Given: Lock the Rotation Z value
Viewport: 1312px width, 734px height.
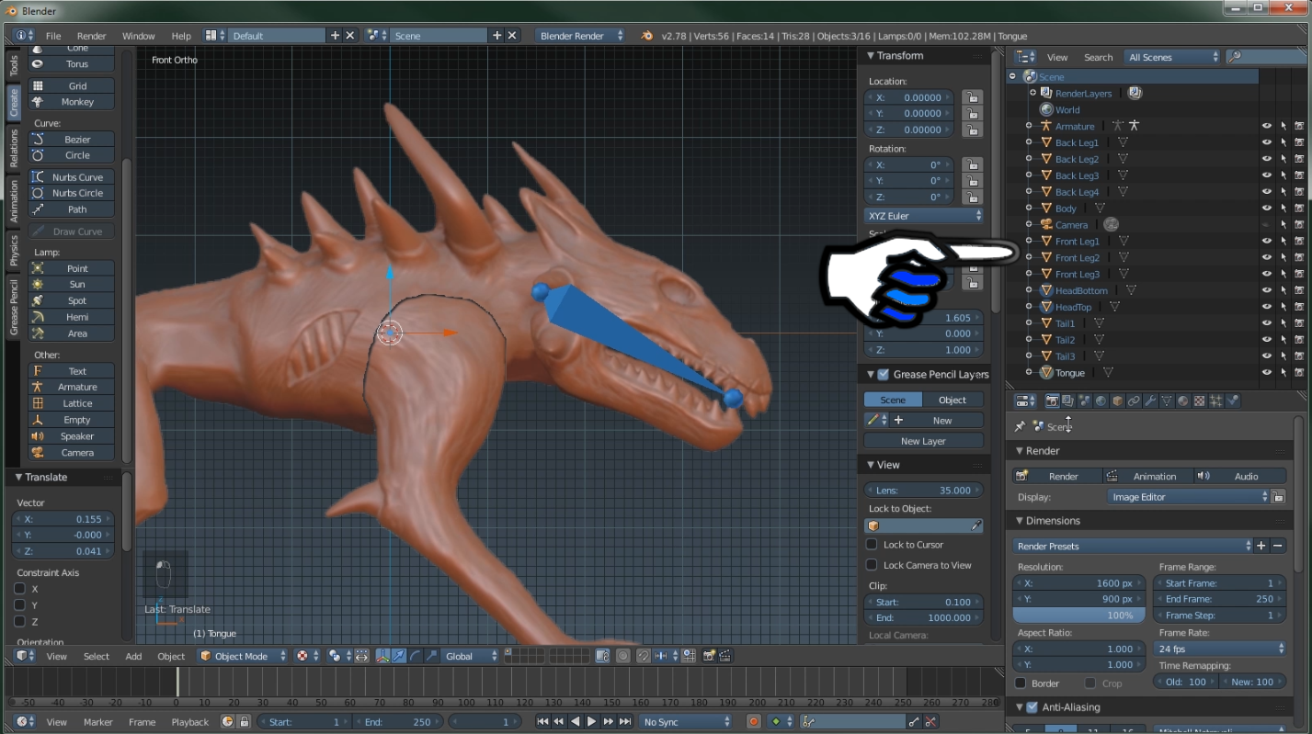Looking at the screenshot, I should (972, 197).
